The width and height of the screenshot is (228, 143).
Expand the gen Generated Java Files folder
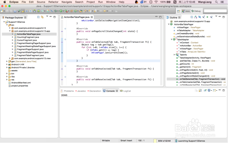(x=7, y=61)
